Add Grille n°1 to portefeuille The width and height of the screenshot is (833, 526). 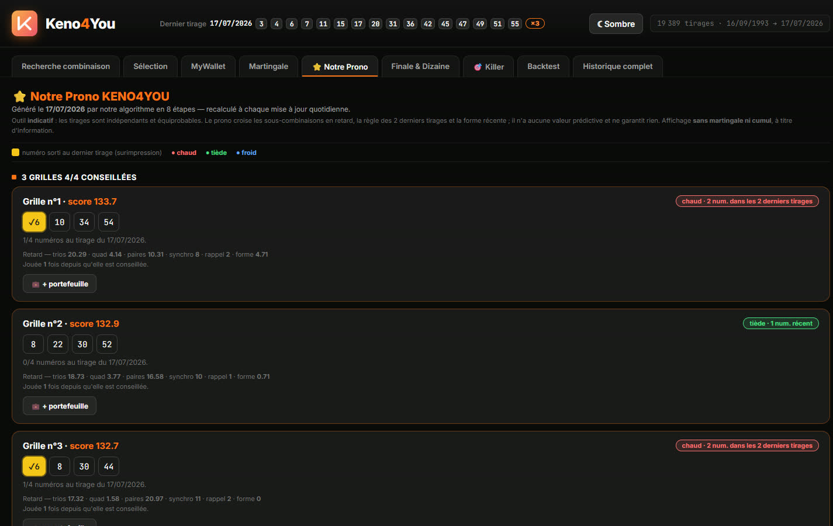pyautogui.click(x=60, y=284)
